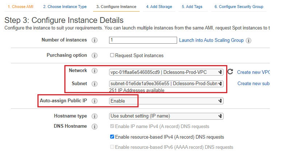This screenshot has width=288, height=151.
Task: Go to 2. Choose Instance Type tab
Action: [65, 7]
